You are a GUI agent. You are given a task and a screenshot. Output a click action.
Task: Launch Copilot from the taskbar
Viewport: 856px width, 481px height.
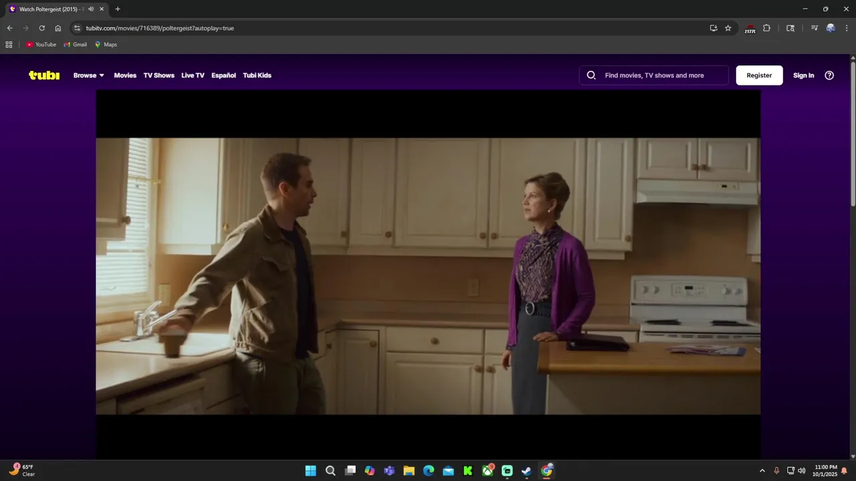coord(370,471)
